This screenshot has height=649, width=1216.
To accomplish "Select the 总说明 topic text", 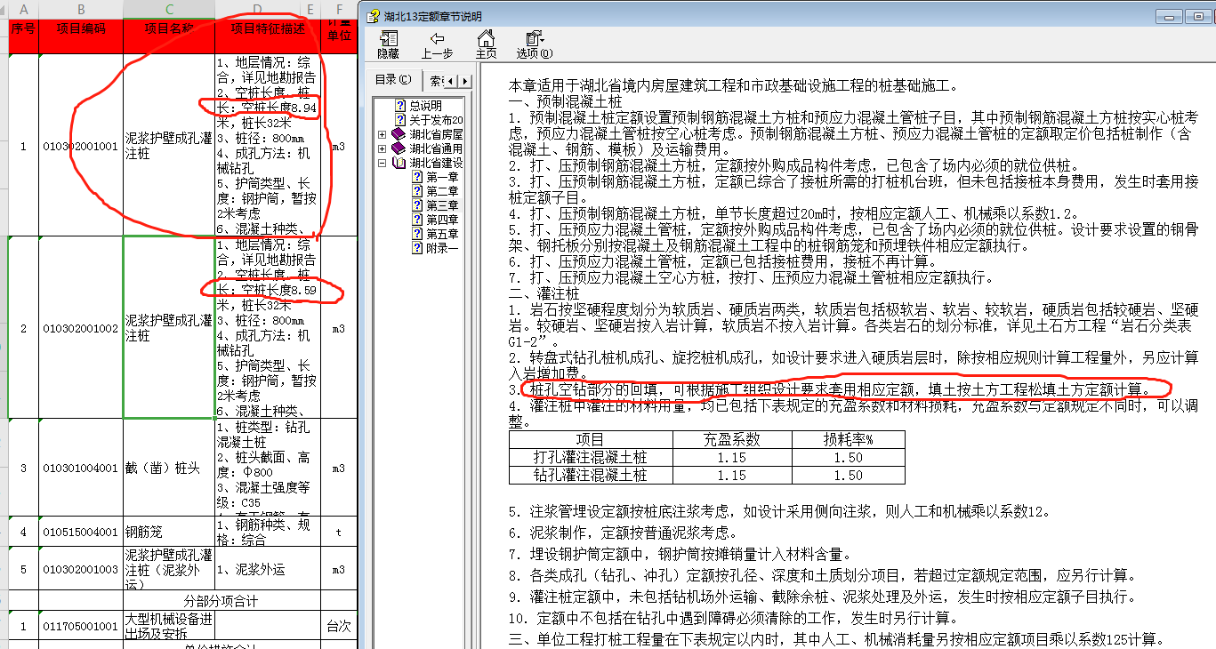I will [425, 105].
